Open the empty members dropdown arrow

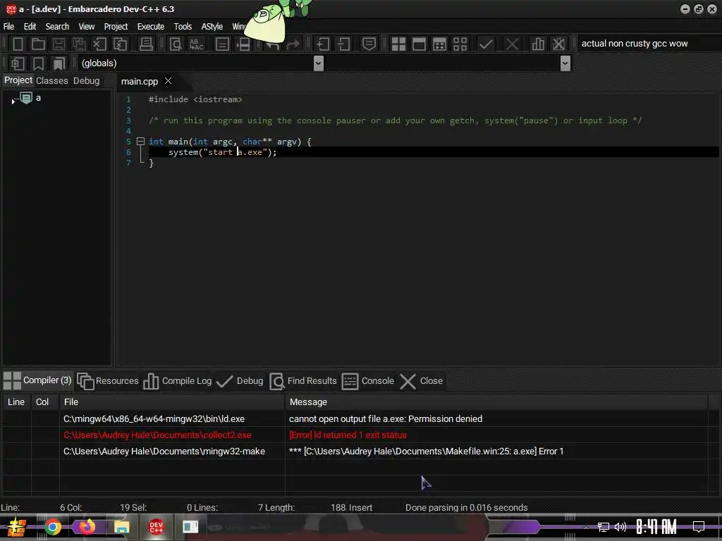click(565, 63)
